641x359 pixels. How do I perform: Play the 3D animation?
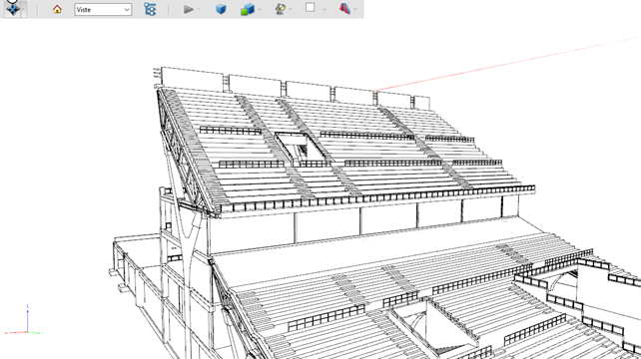point(188,9)
